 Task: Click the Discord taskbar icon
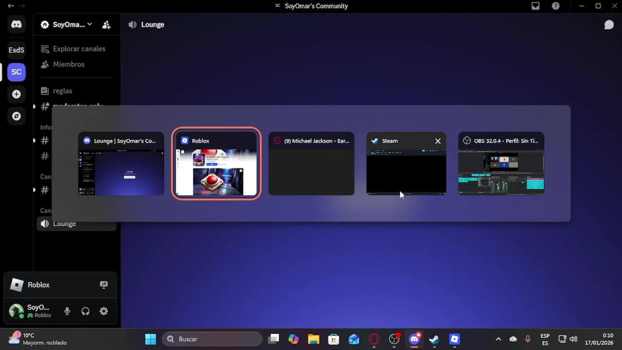[x=414, y=339]
